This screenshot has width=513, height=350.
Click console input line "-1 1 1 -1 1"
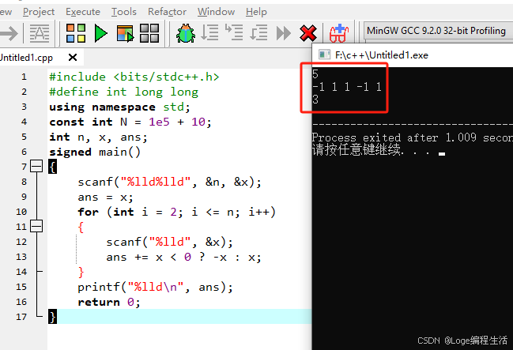click(x=347, y=87)
